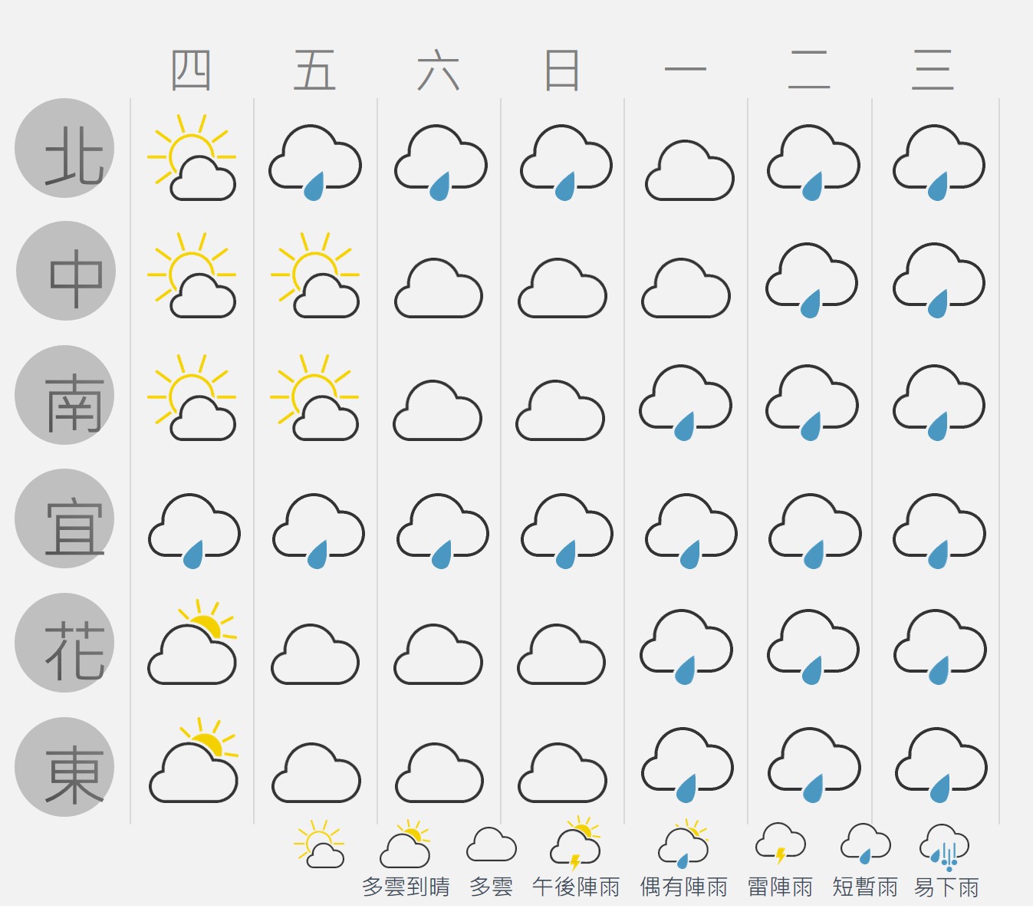This screenshot has height=915, width=1033.
Task: Select 中 Friday sunny-cloudy weather icon
Action: tap(315, 275)
